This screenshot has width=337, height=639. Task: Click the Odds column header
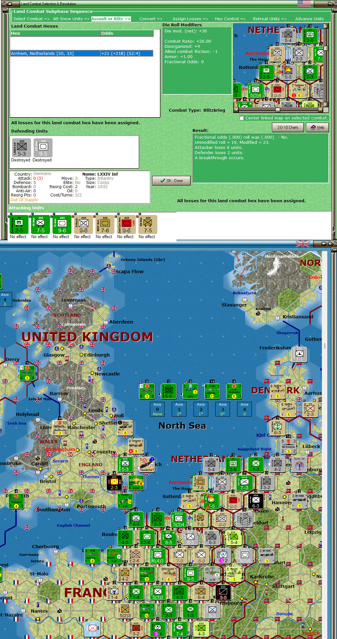pyautogui.click(x=127, y=33)
